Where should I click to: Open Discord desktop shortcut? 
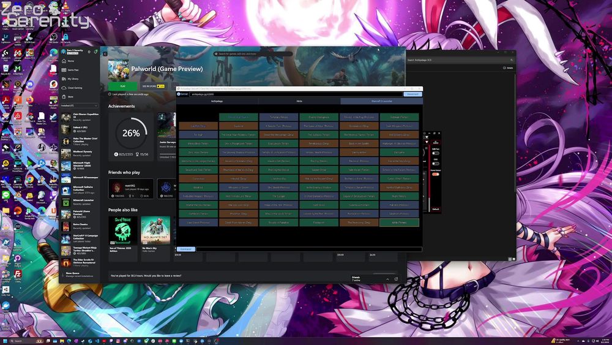tap(29, 86)
